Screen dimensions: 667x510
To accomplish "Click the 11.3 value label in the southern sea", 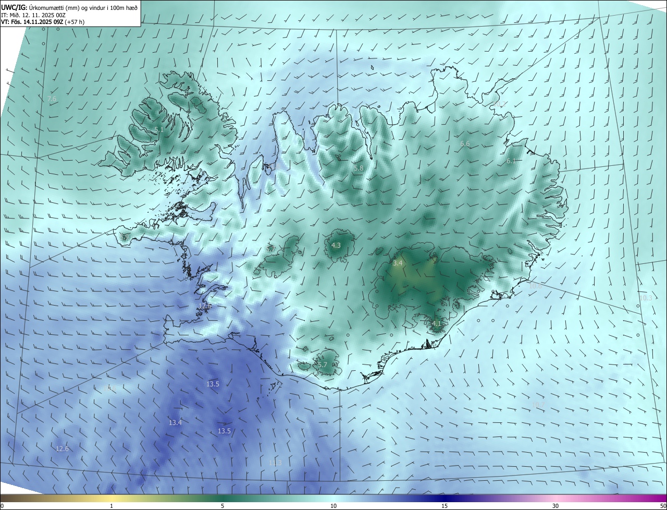I will [275, 463].
